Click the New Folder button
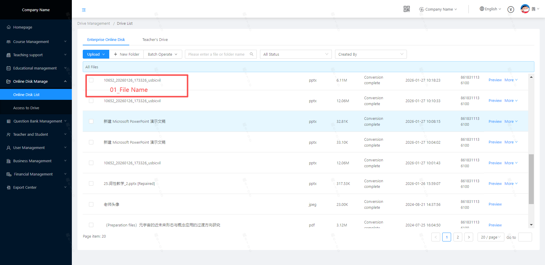Image resolution: width=545 pixels, height=265 pixels. [x=127, y=54]
